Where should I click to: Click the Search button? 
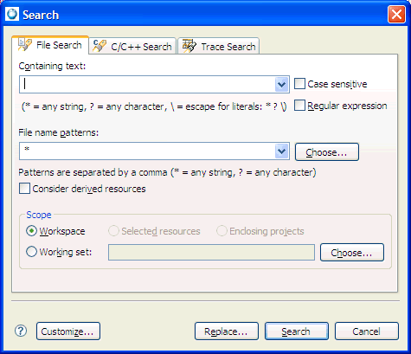[x=297, y=331]
